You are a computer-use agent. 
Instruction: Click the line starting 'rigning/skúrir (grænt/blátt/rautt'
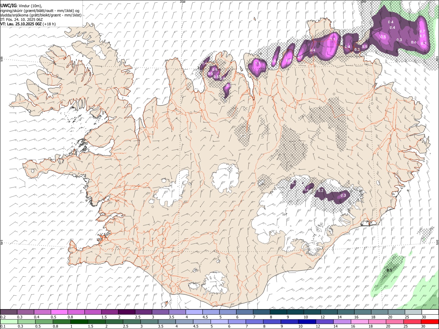tap(40, 11)
